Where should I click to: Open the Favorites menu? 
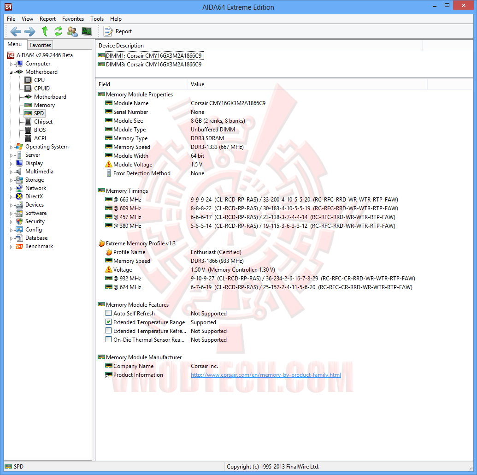point(73,19)
